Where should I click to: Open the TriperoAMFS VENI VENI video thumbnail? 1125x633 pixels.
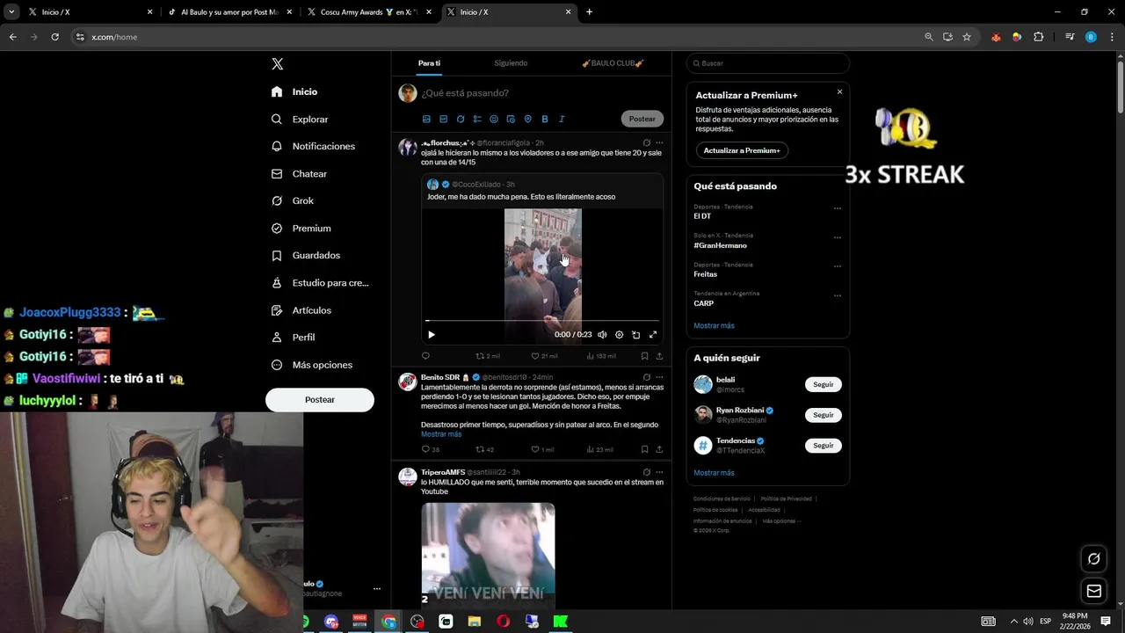488,554
